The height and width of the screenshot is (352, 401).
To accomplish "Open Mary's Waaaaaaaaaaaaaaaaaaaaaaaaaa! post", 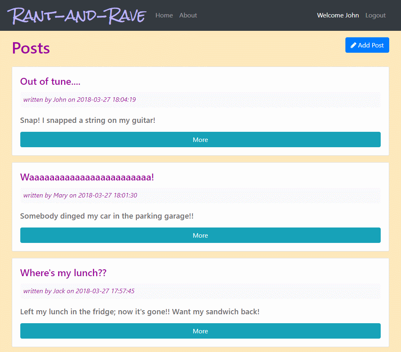I will [87, 177].
